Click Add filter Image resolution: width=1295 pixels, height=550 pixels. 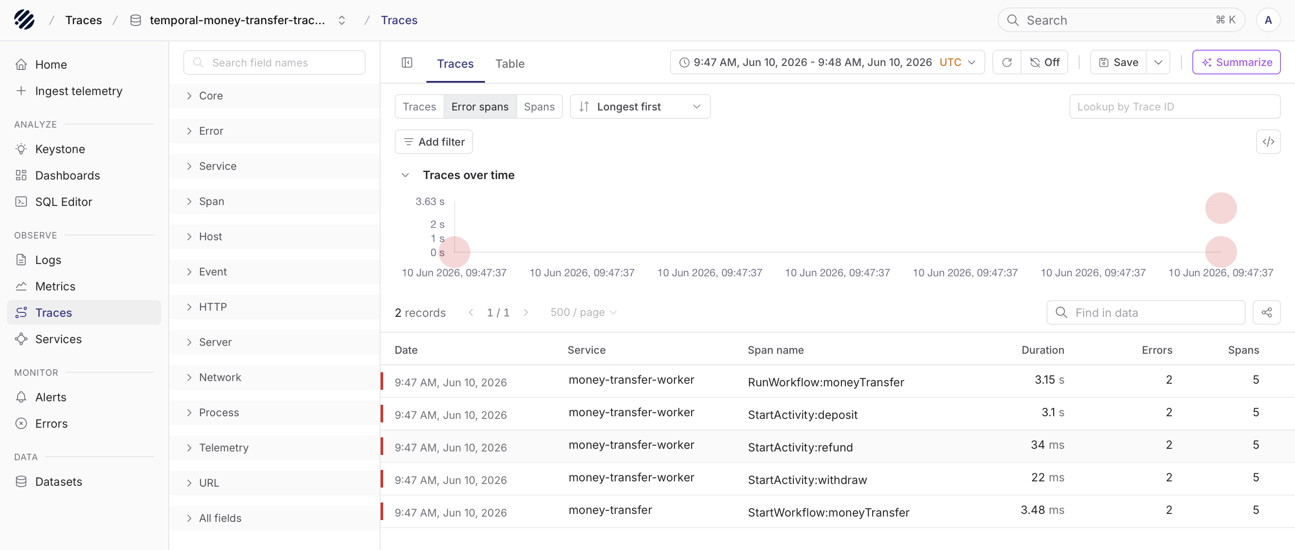[433, 142]
